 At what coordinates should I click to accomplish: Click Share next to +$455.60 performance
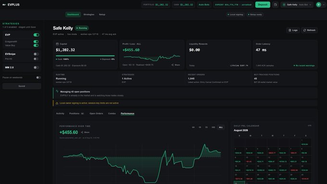click(x=85, y=132)
